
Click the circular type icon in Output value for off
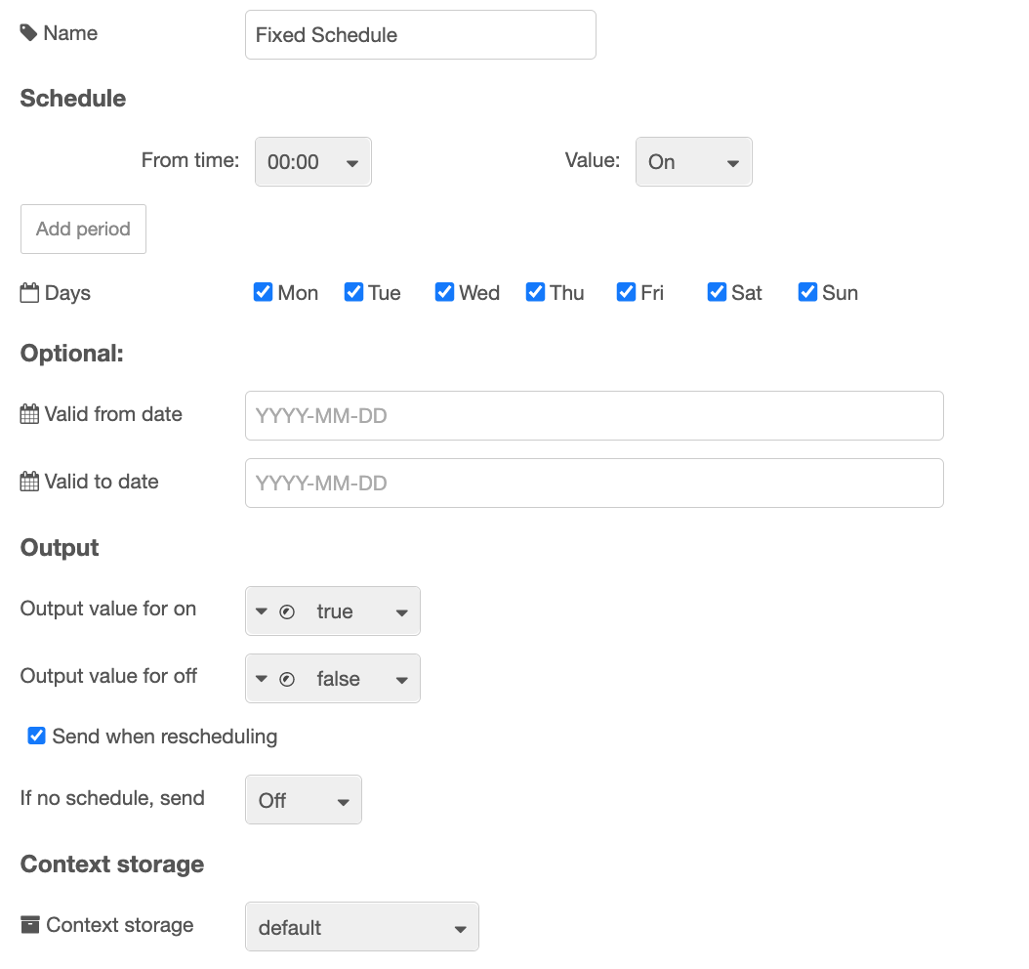click(x=287, y=679)
